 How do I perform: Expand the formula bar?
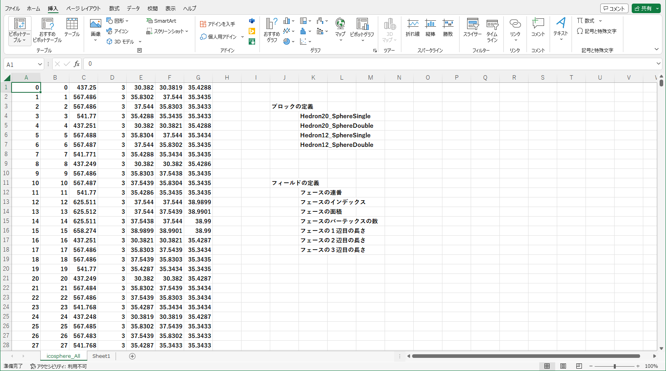coord(658,64)
